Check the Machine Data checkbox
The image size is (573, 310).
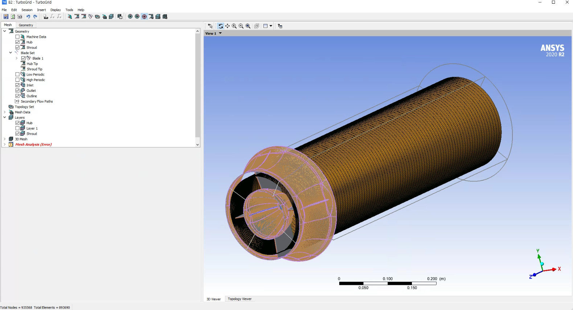[17, 37]
